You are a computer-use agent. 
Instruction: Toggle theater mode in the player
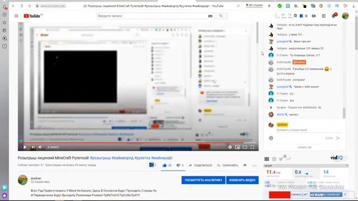(x=245, y=147)
